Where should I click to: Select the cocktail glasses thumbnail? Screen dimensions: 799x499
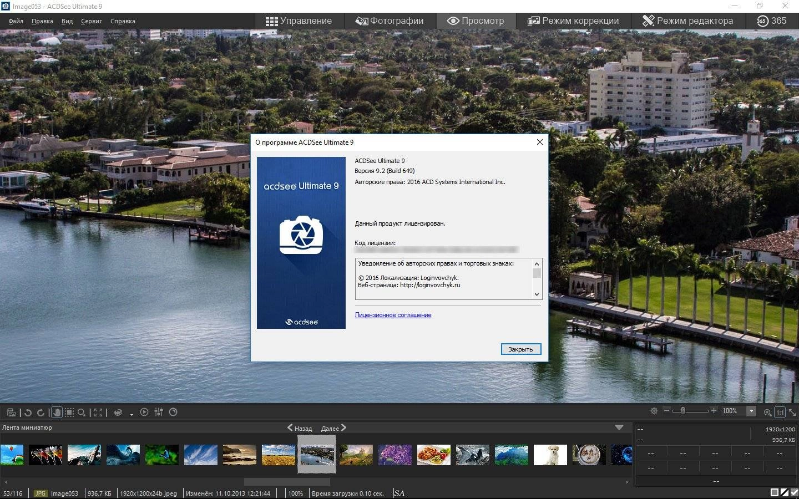[45, 455]
